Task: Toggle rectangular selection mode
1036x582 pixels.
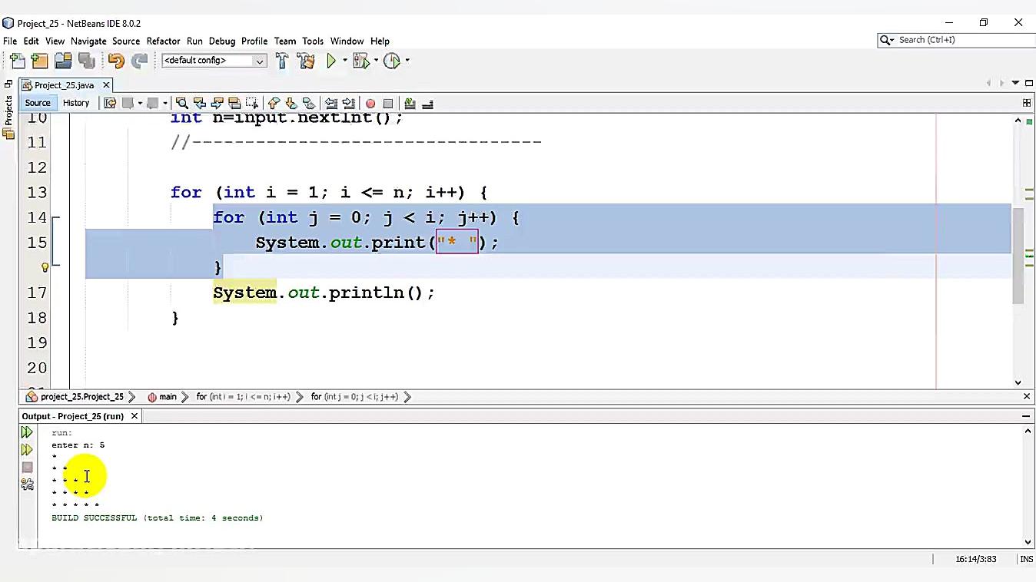Action: click(251, 103)
